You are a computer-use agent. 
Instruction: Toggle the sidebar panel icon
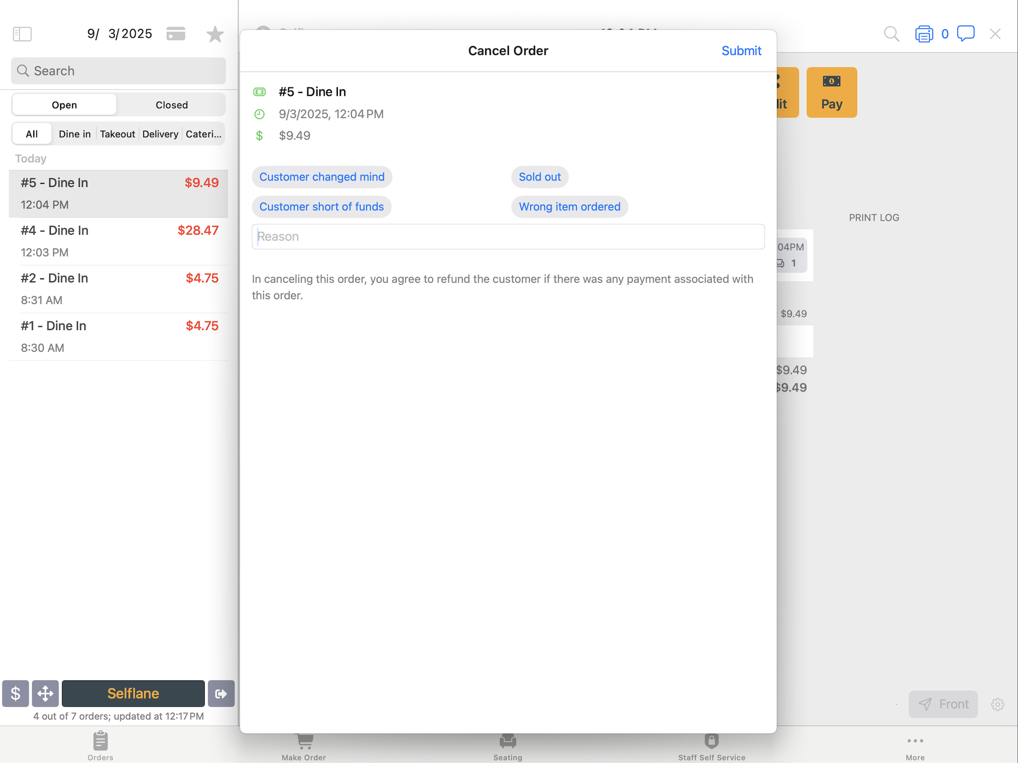click(x=22, y=34)
